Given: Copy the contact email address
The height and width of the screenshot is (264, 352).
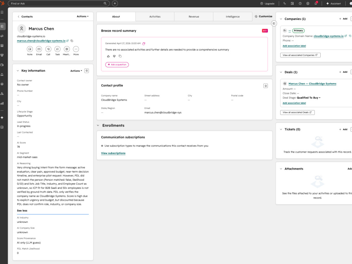Looking at the screenshot, I should tap(72, 41).
